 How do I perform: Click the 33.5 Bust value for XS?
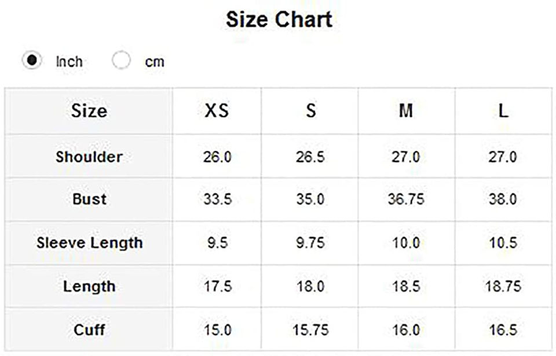217,200
